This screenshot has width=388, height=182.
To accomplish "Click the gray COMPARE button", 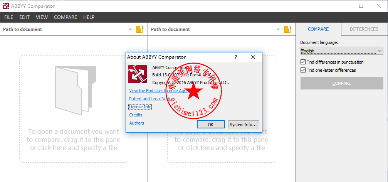I will 342,83.
